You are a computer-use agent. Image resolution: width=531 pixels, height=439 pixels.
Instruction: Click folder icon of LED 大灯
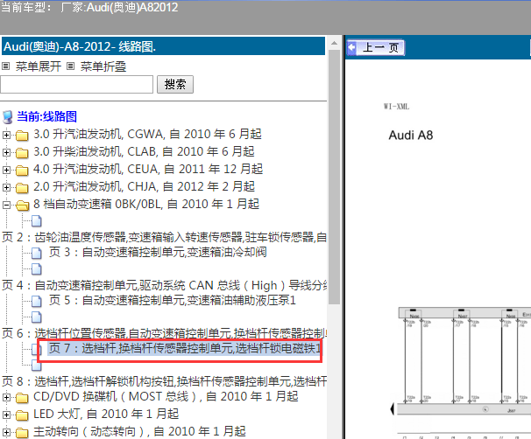point(22,415)
